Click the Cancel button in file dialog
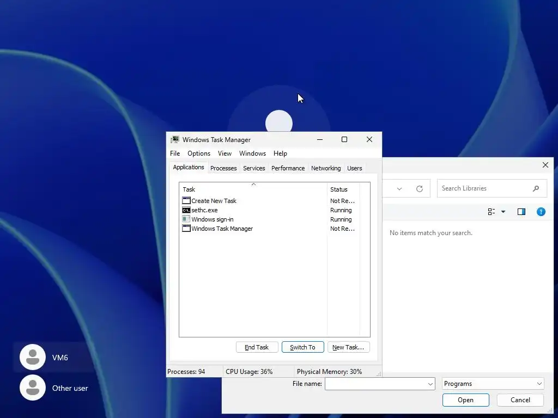The height and width of the screenshot is (418, 558). click(x=520, y=400)
